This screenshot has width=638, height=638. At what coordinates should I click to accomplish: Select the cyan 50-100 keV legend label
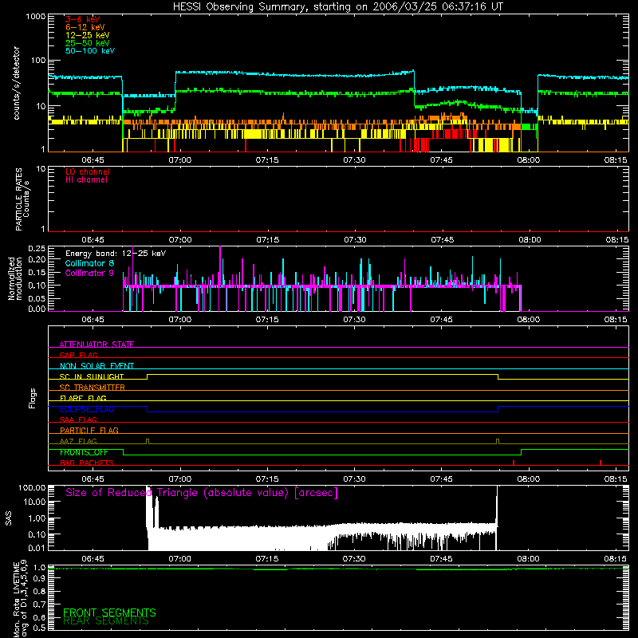[89, 51]
